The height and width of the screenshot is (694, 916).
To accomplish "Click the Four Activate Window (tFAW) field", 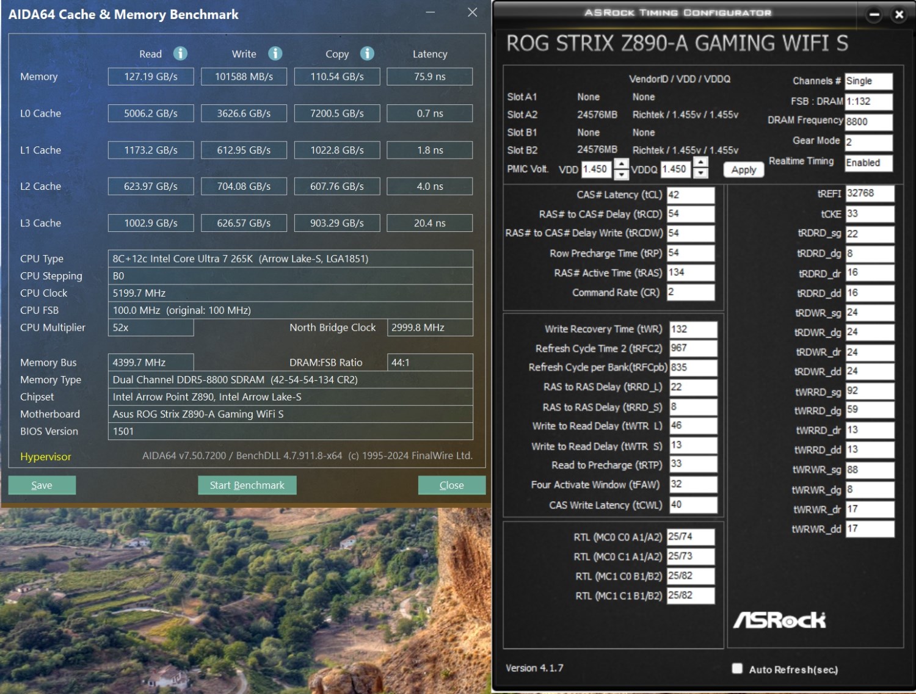I will coord(693,485).
